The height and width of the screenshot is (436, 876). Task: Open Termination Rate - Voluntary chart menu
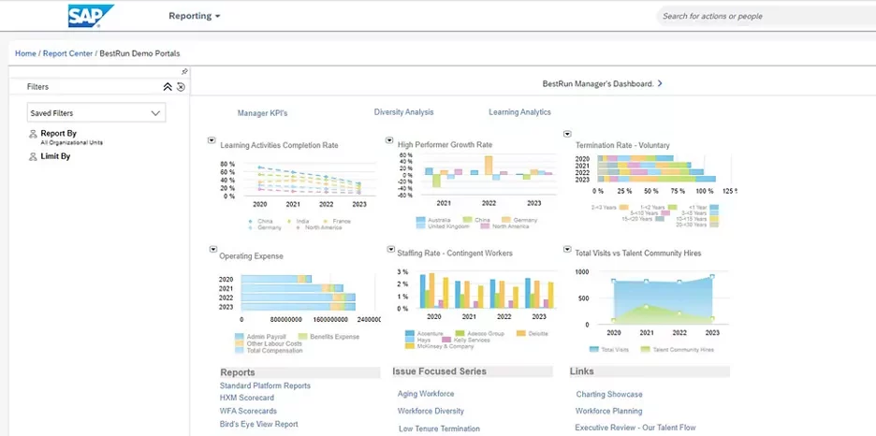click(x=567, y=135)
